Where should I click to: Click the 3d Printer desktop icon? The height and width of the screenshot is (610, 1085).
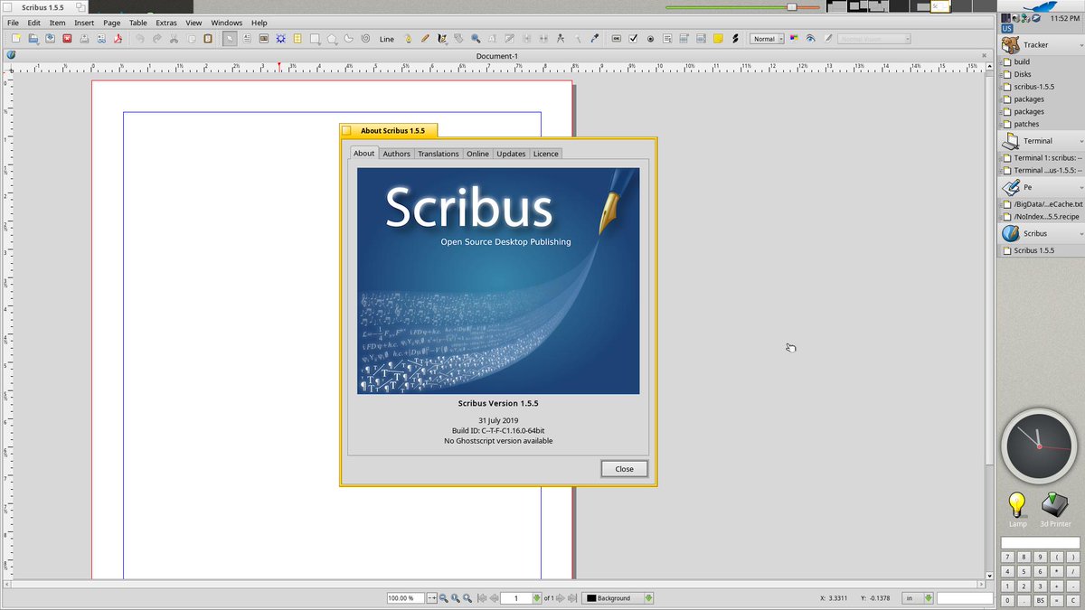[x=1055, y=510]
